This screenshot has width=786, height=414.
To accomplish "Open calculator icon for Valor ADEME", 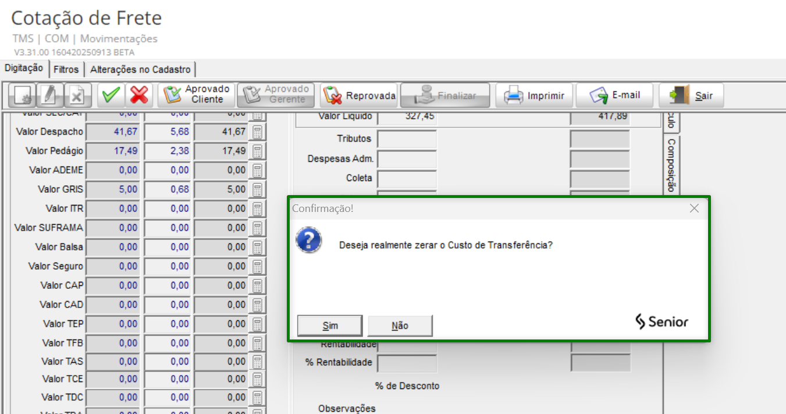I will coord(257,171).
